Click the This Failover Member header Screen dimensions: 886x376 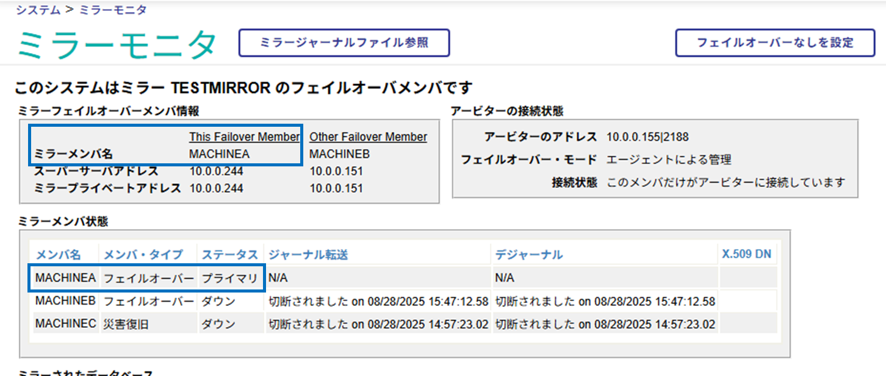(x=244, y=137)
